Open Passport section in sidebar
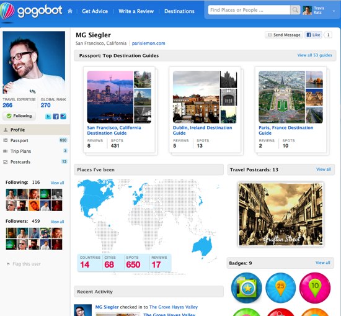The image size is (341, 316). pos(35,140)
